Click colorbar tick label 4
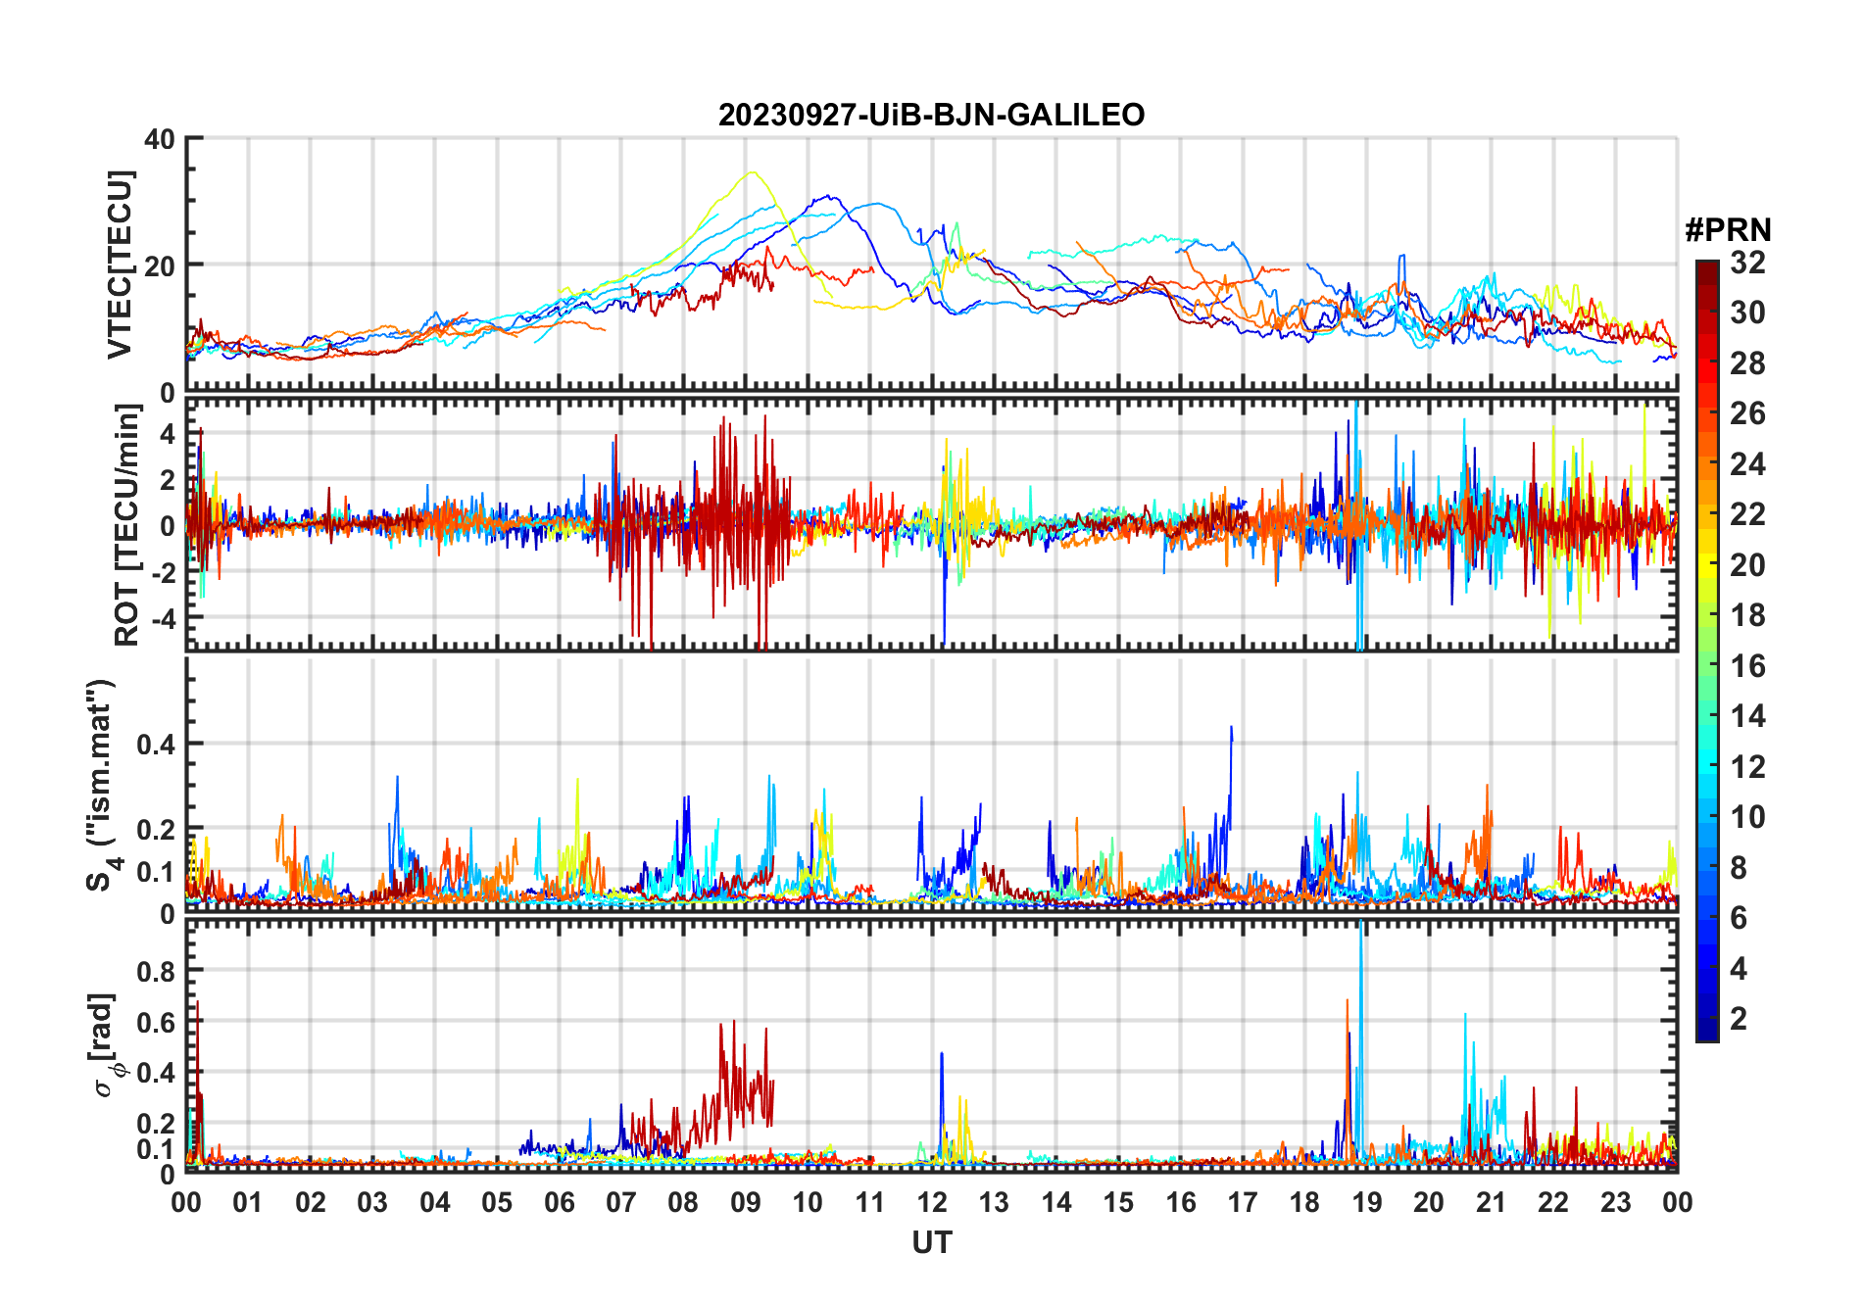 [x=1739, y=969]
